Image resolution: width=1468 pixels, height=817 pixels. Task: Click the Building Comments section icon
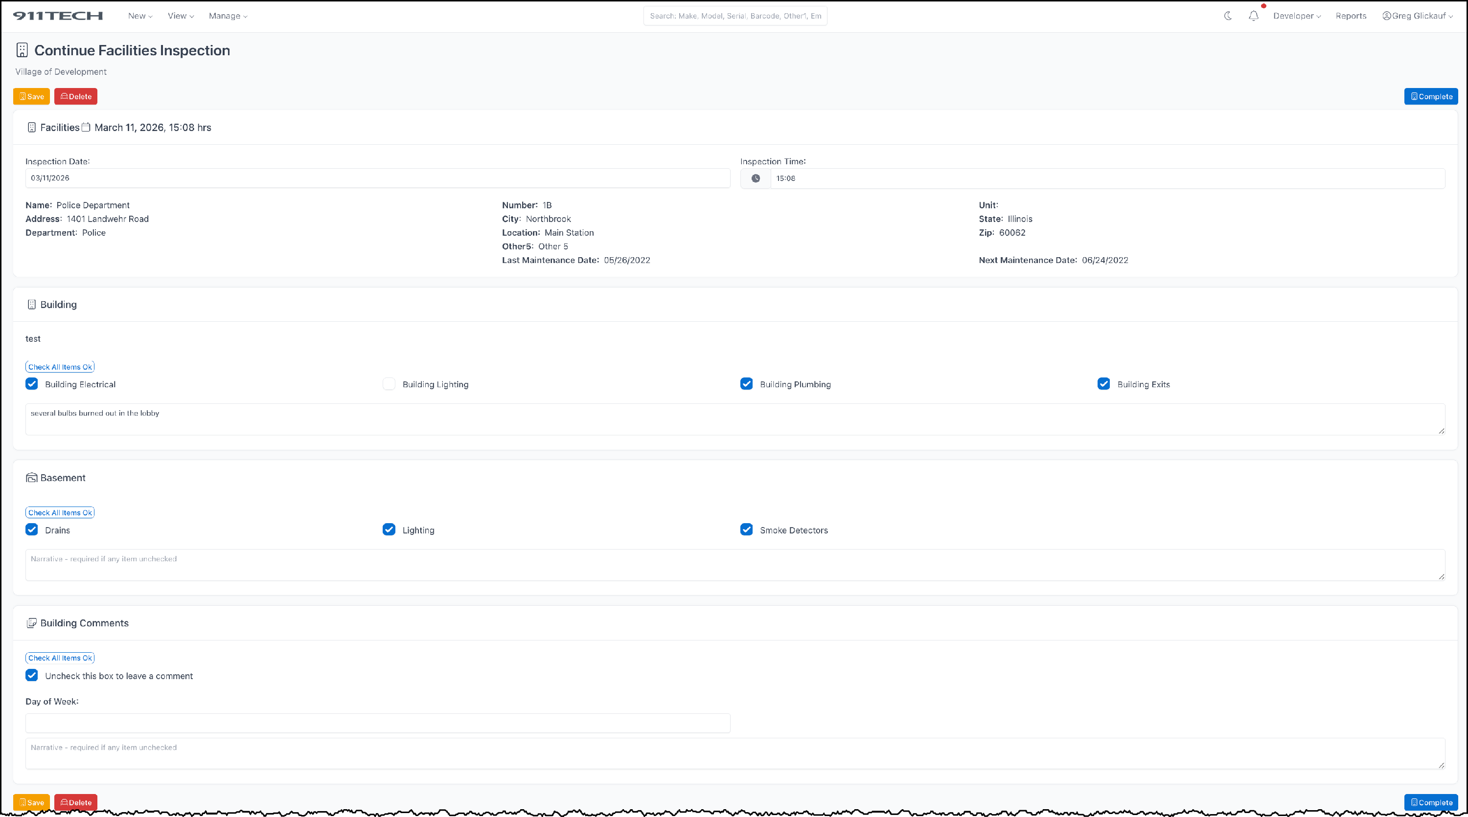click(31, 623)
